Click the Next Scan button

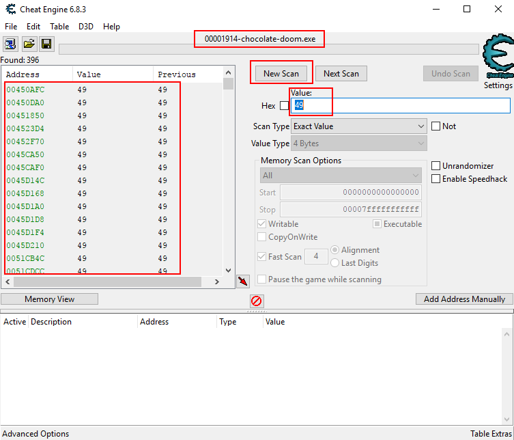[x=341, y=74]
